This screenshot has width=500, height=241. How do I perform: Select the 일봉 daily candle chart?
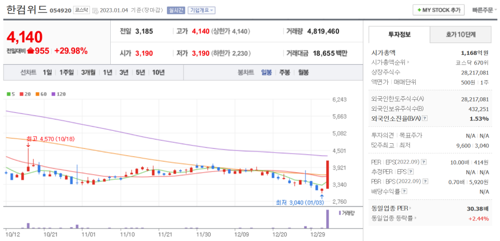266,72
